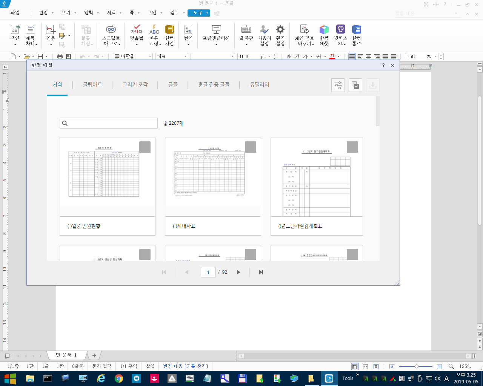Screen dimensions: 483x386
Task: Click the 한컴 애셋 ribbon icon
Action: pos(324,35)
